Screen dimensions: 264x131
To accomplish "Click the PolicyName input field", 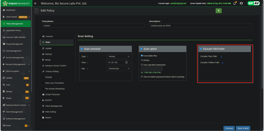I will pos(93,26).
